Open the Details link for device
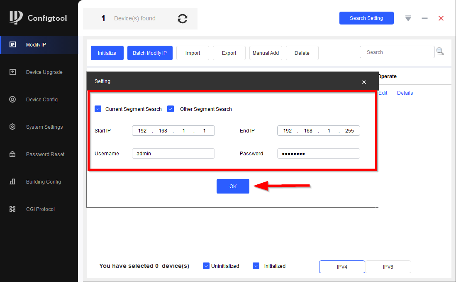456x282 pixels. pos(405,93)
